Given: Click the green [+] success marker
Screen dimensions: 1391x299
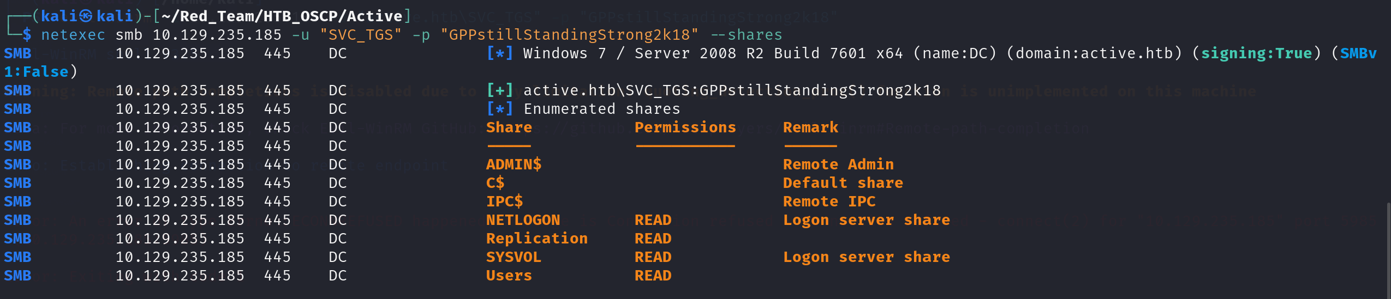Looking at the screenshot, I should (499, 90).
